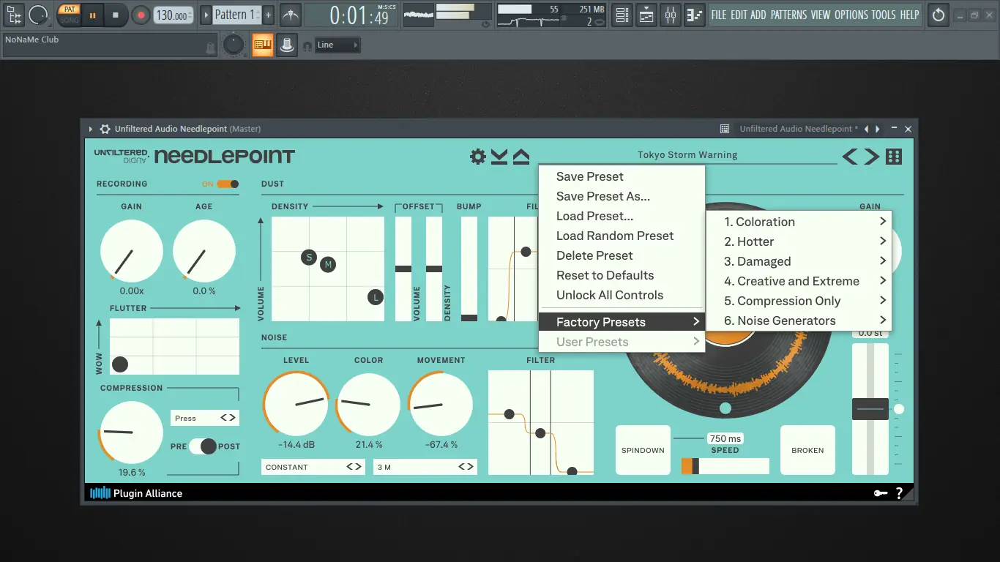1000x562 pixels.
Task: Click the 'Tokyo Storm Warning' preset name
Action: coord(687,155)
